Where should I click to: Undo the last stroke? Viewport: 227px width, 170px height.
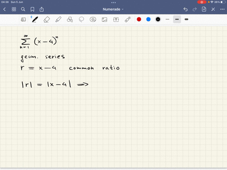pyautogui.click(x=185, y=9)
